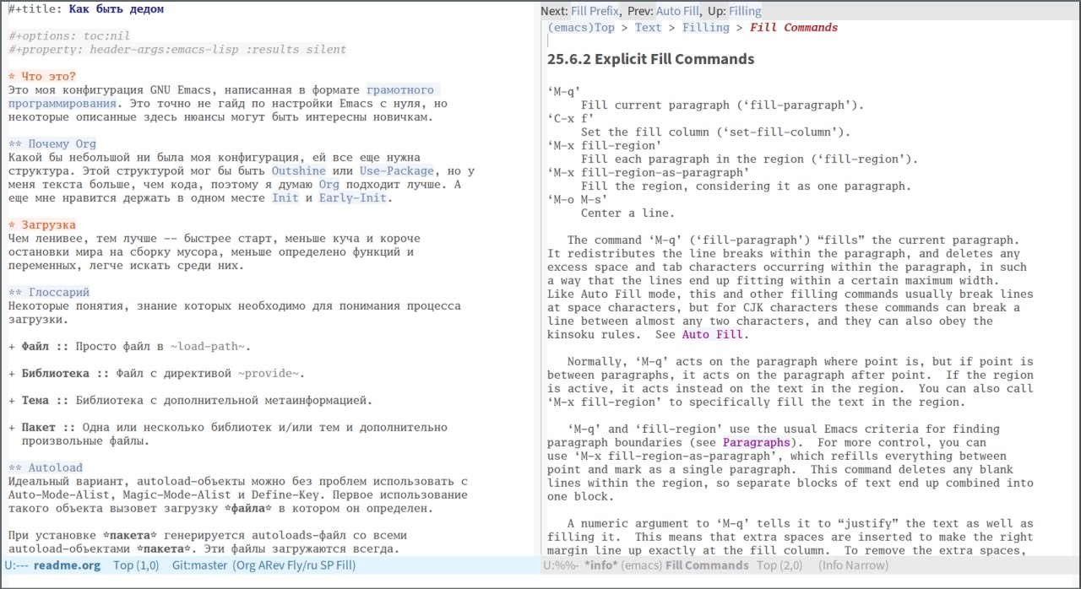Click (Info Narrow) mode indicator
1081x589 pixels.
(853, 565)
